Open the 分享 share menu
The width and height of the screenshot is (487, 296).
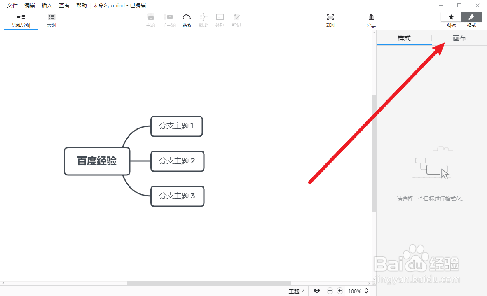pyautogui.click(x=371, y=21)
